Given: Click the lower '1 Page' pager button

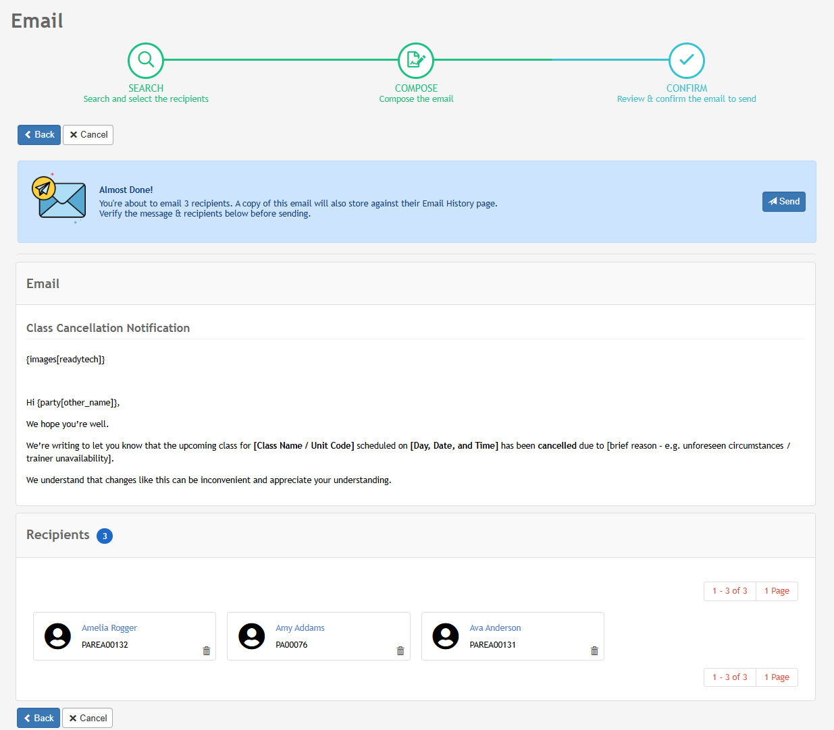Looking at the screenshot, I should point(777,677).
